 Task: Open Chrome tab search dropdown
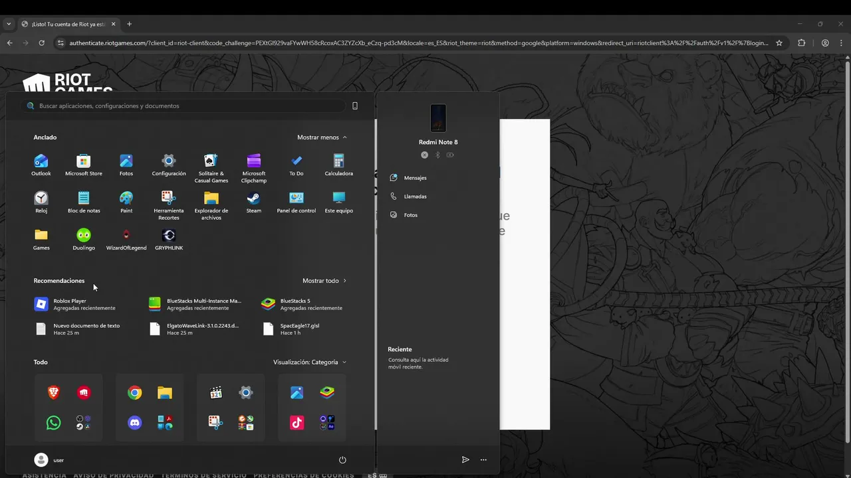click(x=9, y=24)
